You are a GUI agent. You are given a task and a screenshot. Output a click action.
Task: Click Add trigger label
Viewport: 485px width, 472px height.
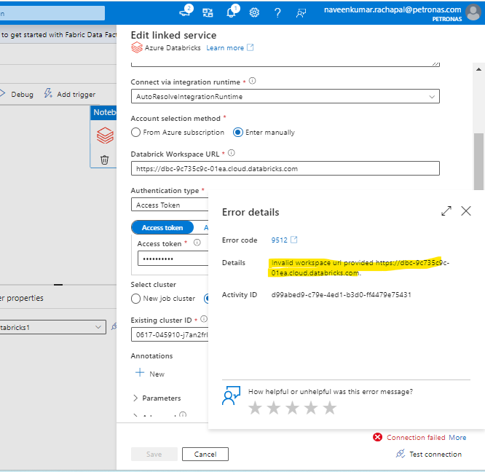point(76,95)
